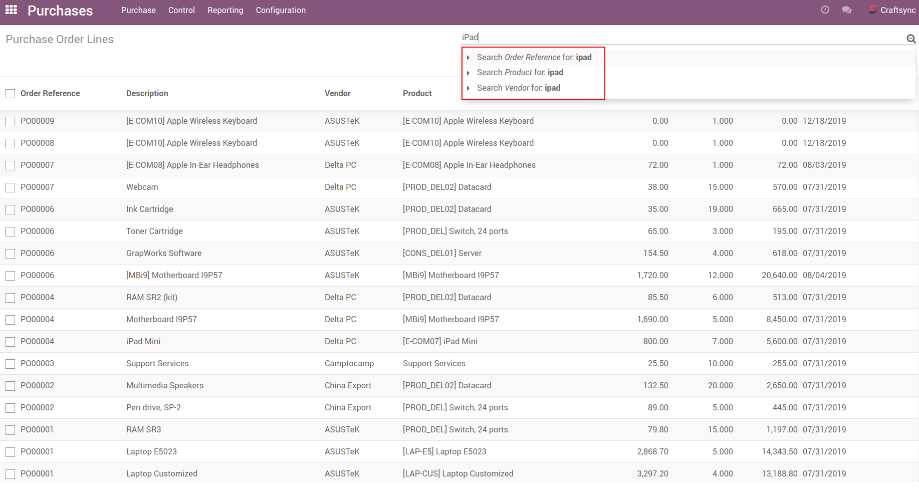The width and height of the screenshot is (919, 498).
Task: Expand Search Vendor for ipad arrow
Action: click(469, 88)
